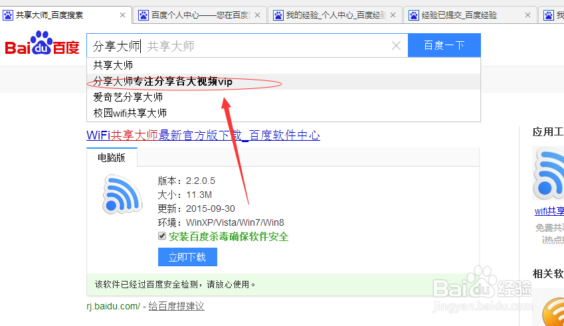Image resolution: width=564 pixels, height=326 pixels.
Task: Choose suggestion 分享大师专注分享各大视频vip
Action: pyautogui.click(x=284, y=82)
